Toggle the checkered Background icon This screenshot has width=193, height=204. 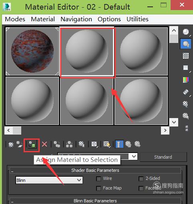(186, 56)
